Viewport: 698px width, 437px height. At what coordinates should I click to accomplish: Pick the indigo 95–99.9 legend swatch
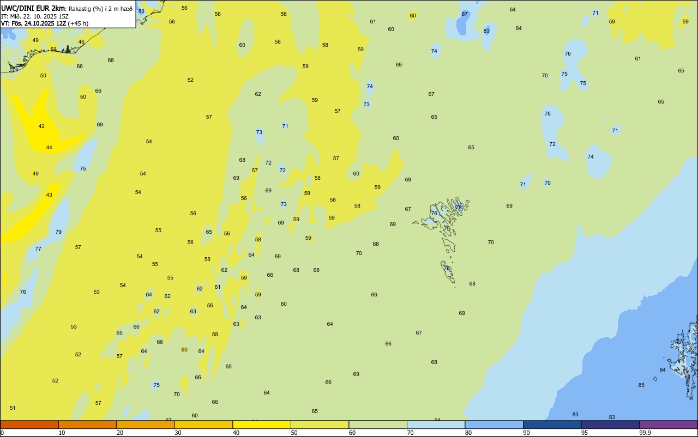[610, 424]
